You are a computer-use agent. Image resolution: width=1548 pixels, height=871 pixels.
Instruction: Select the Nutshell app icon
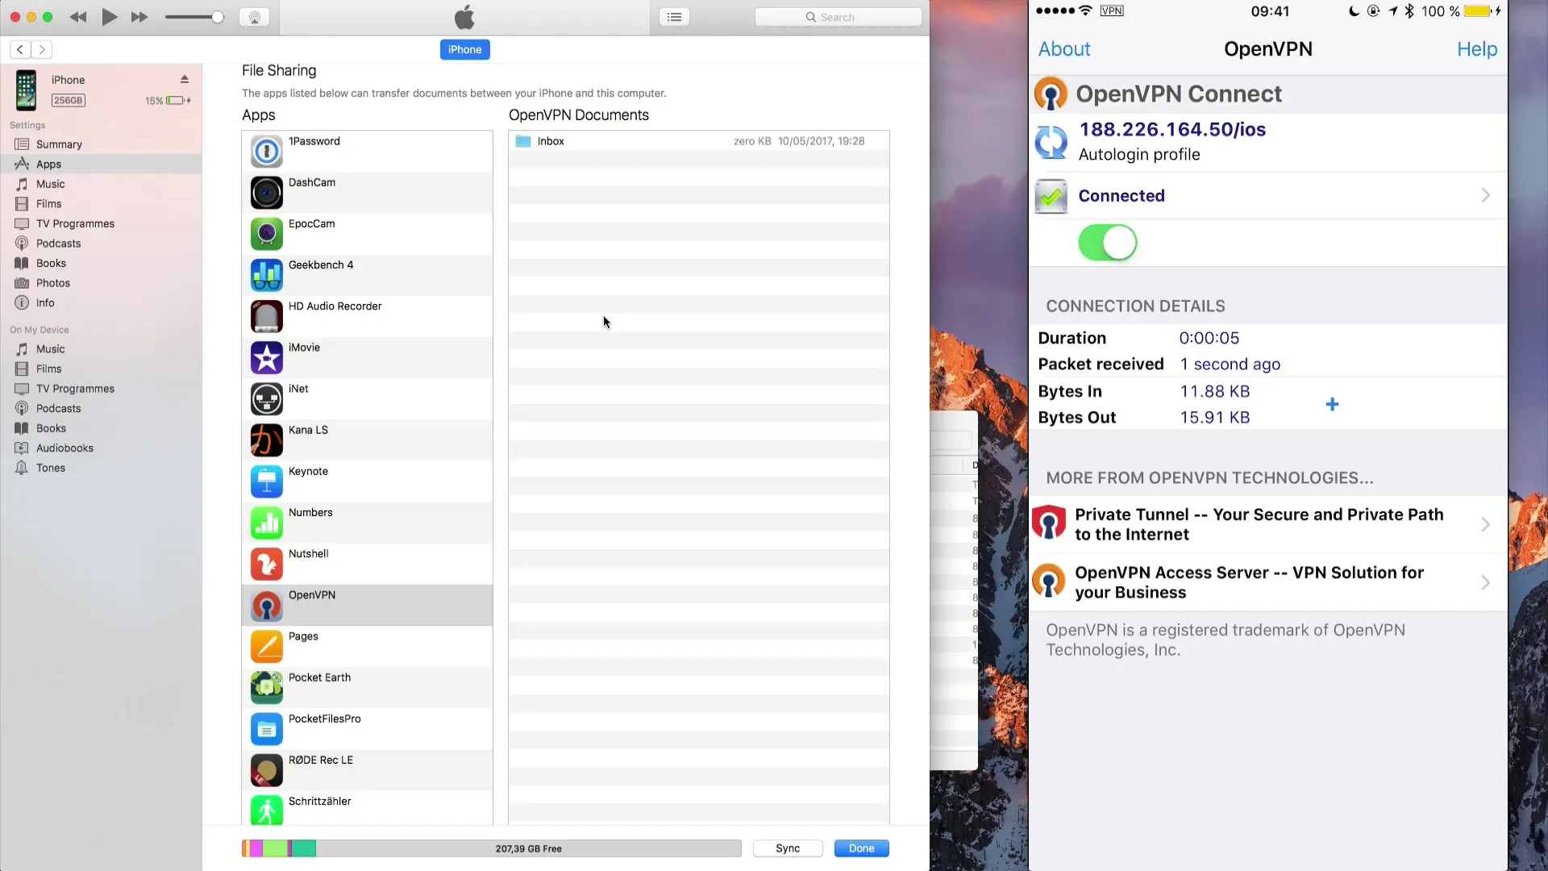(266, 564)
